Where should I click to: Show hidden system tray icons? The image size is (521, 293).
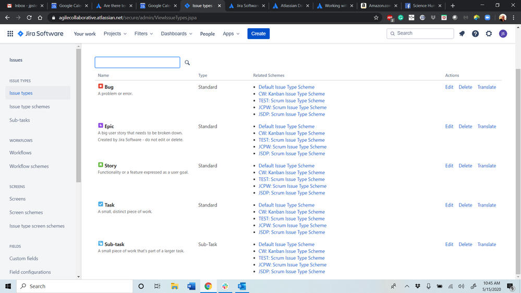pyautogui.click(x=407, y=286)
